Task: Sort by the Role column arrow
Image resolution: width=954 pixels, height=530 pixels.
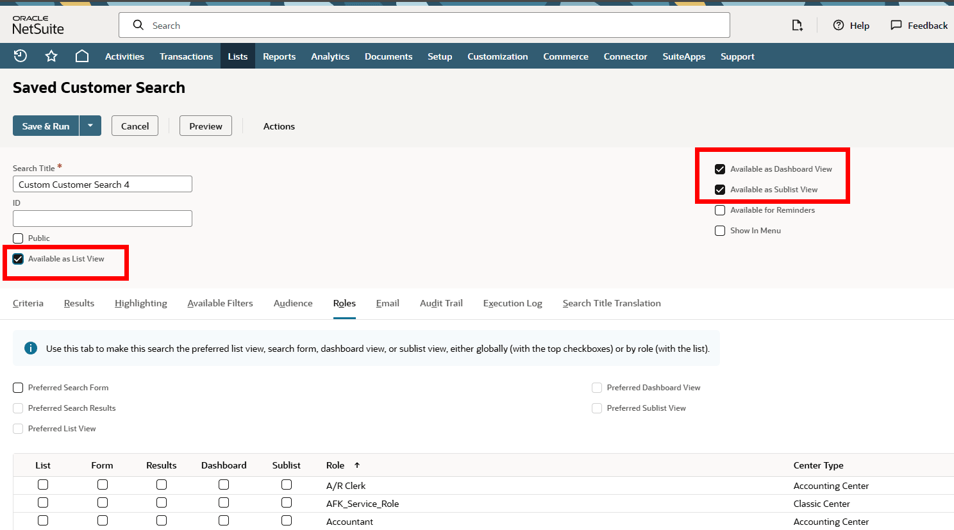Action: pos(357,465)
